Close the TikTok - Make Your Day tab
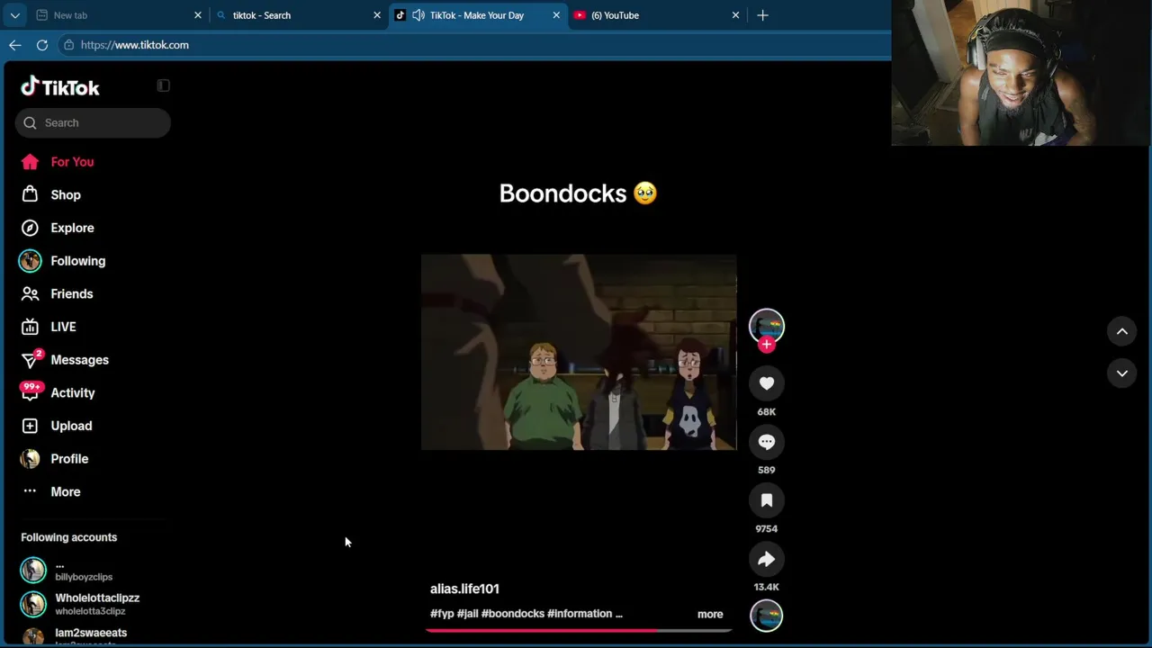Image resolution: width=1152 pixels, height=648 pixels. [556, 15]
